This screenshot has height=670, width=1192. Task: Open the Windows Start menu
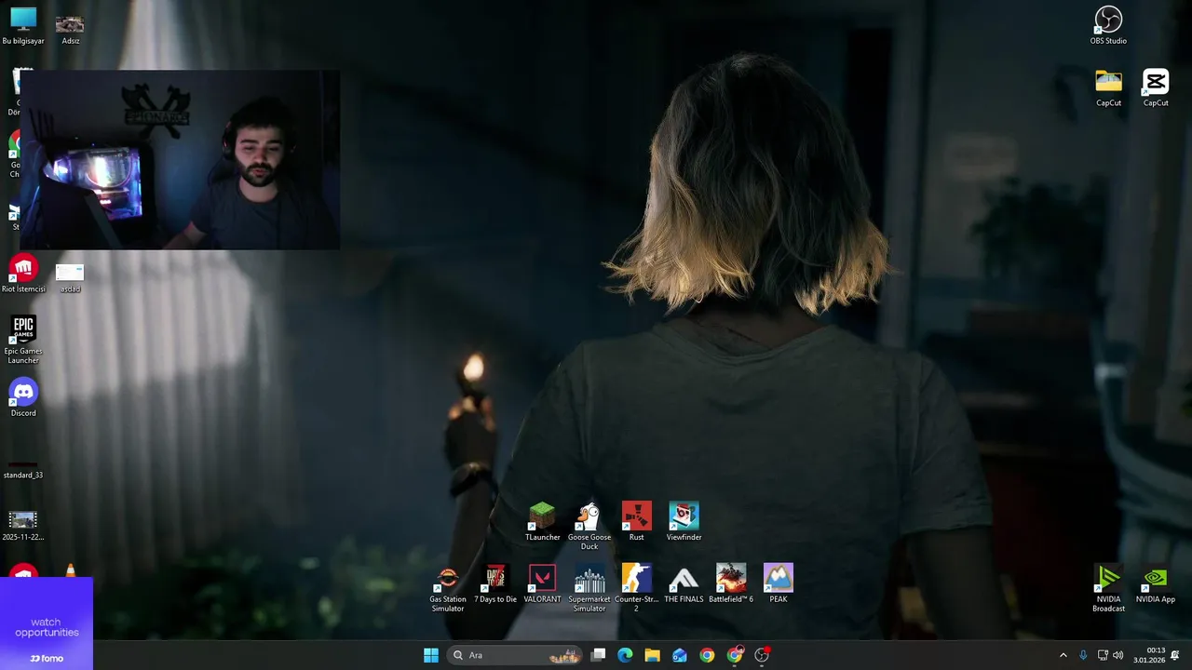(431, 655)
